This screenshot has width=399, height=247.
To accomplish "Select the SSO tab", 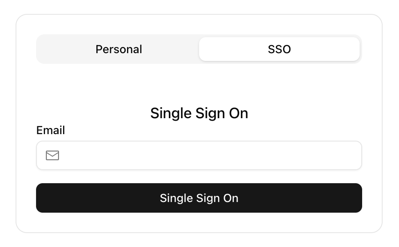I will pos(279,49).
